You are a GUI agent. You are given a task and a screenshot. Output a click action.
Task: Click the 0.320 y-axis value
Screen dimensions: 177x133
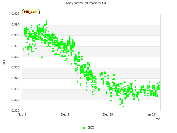coord(15,100)
